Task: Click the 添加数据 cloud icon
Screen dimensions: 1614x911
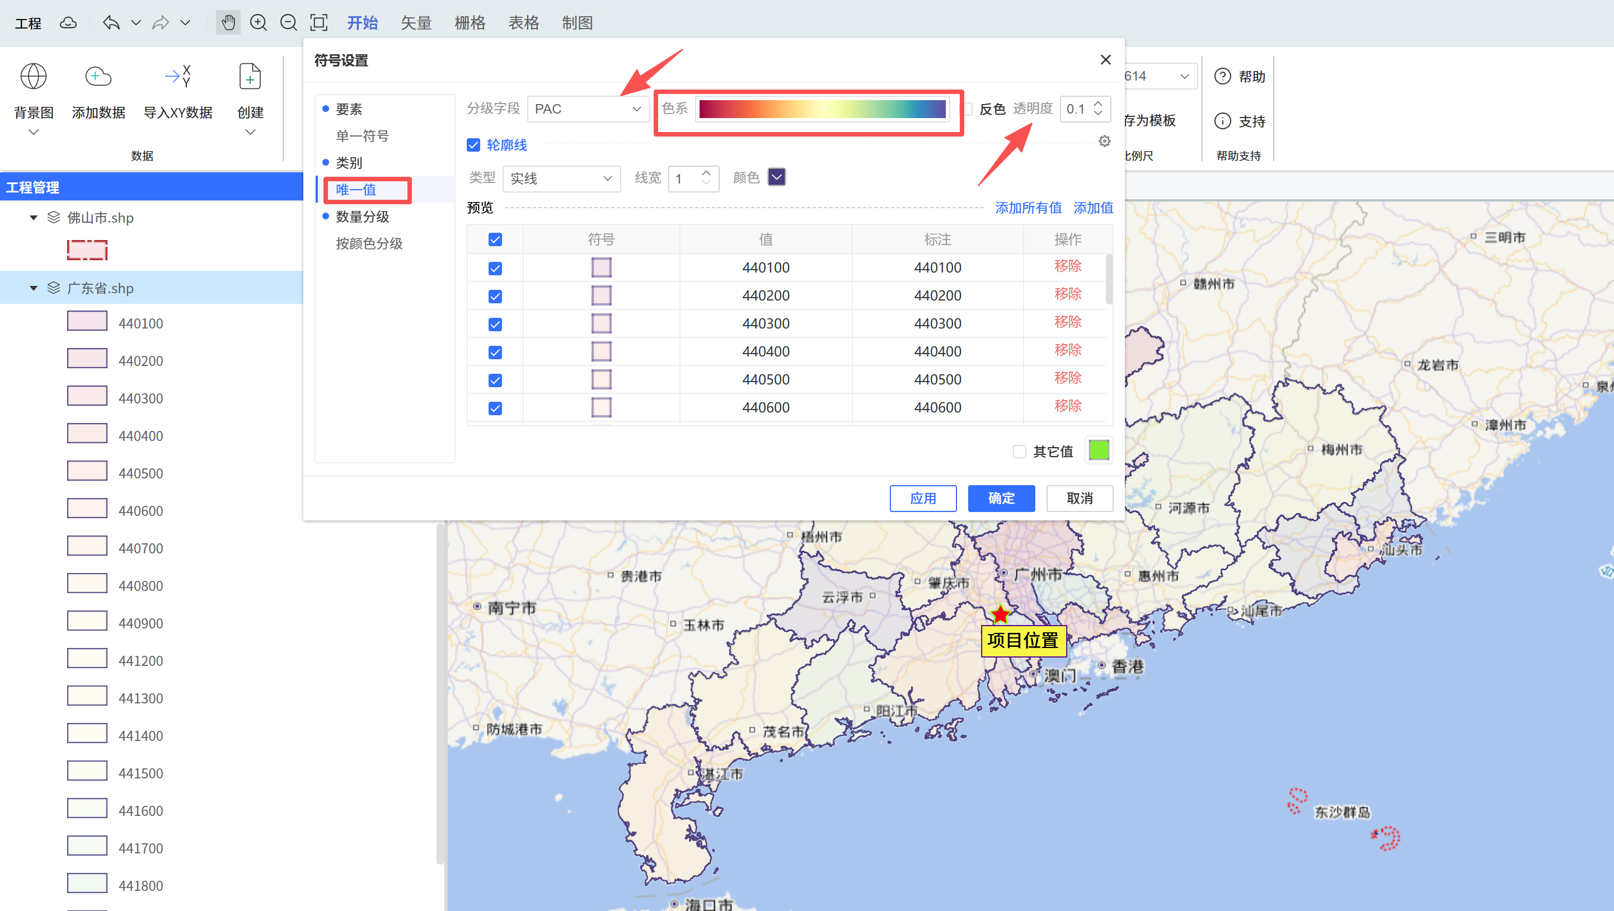Action: pos(98,77)
